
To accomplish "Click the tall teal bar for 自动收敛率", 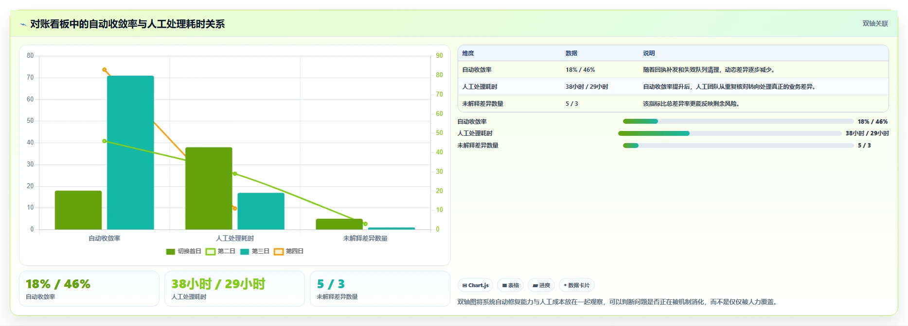I will pos(130,152).
